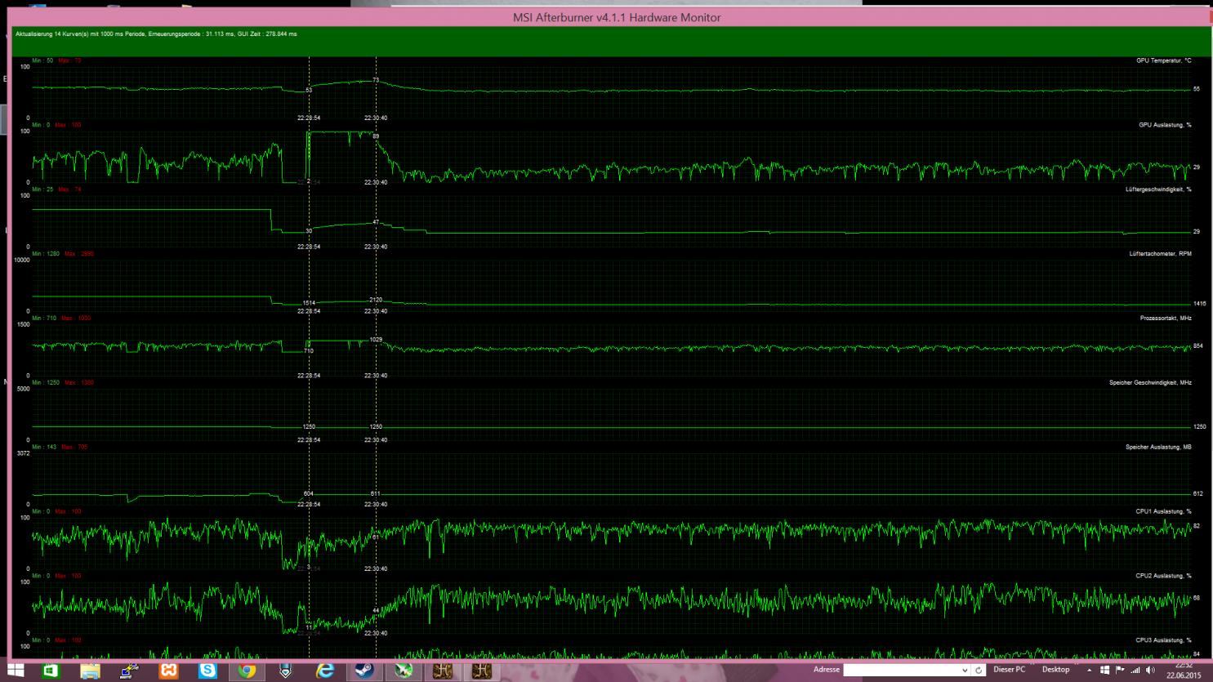The height and width of the screenshot is (682, 1213).
Task: Open the Action Center flag icon
Action: pyautogui.click(x=1120, y=670)
